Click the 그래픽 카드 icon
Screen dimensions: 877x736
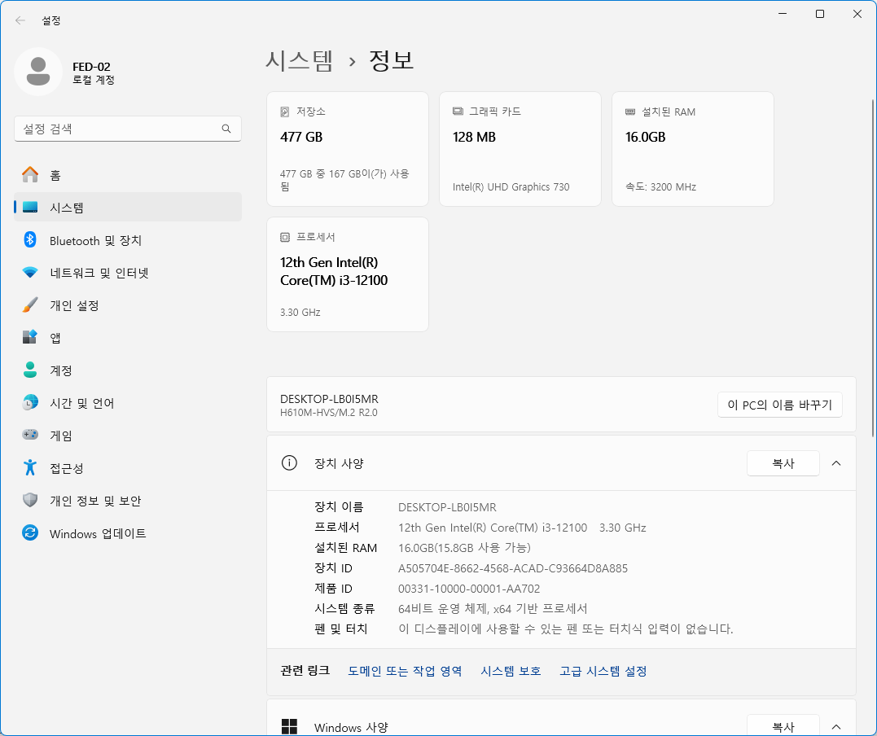(458, 112)
